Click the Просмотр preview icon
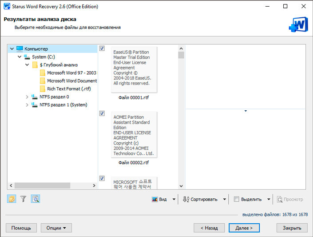 click(280, 199)
